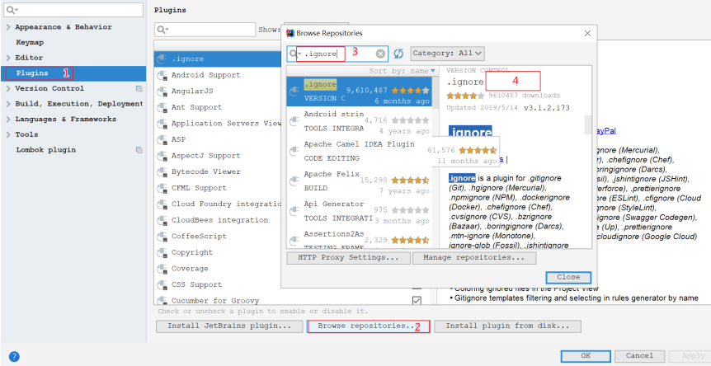
Task: Click plugin icon next to CSS Support
Action: click(x=162, y=285)
